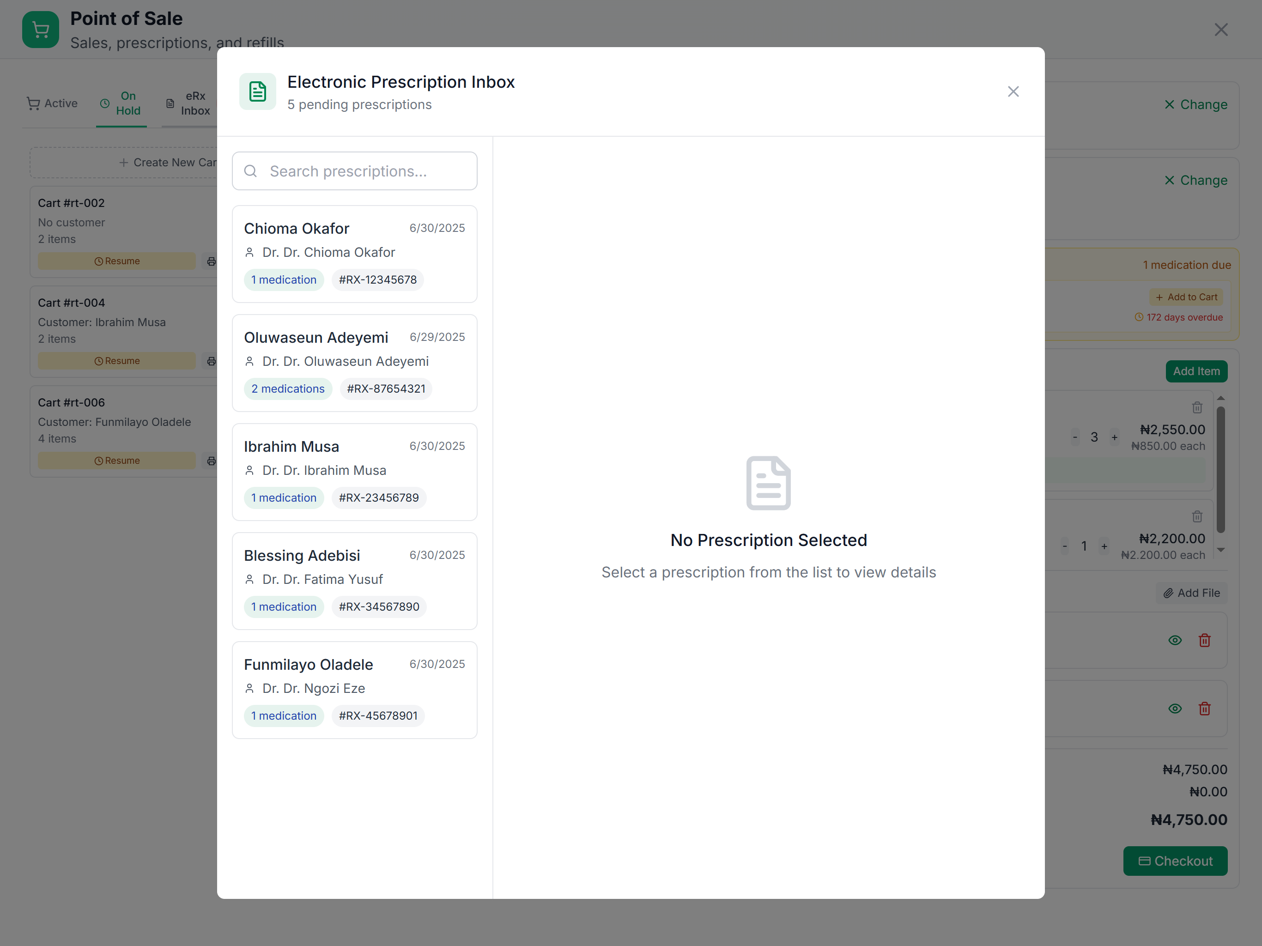Switch to the Active carts tab
This screenshot has height=946, width=1262.
pos(52,103)
